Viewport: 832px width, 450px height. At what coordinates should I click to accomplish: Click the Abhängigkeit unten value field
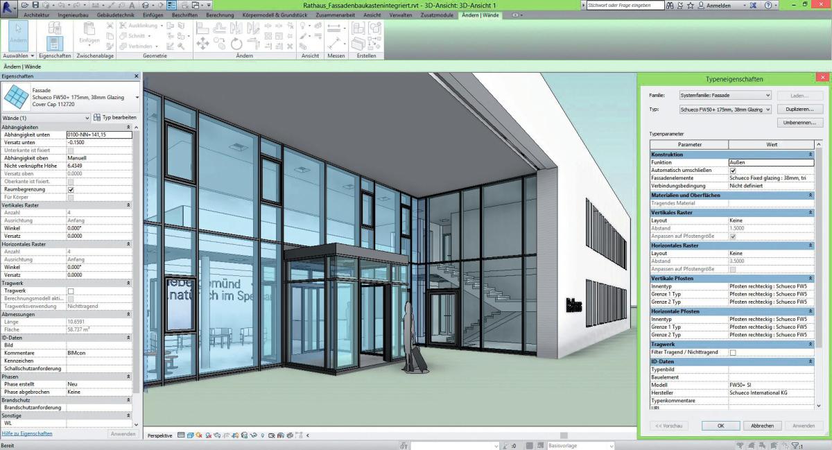click(x=98, y=135)
